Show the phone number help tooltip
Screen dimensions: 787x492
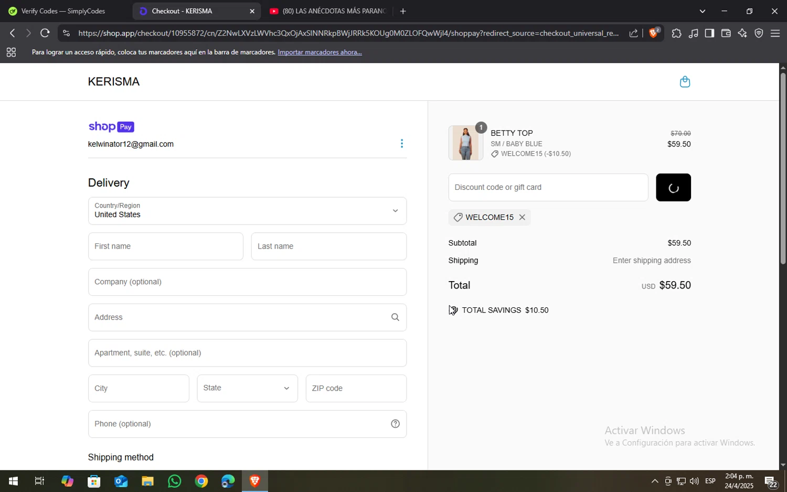pyautogui.click(x=395, y=424)
